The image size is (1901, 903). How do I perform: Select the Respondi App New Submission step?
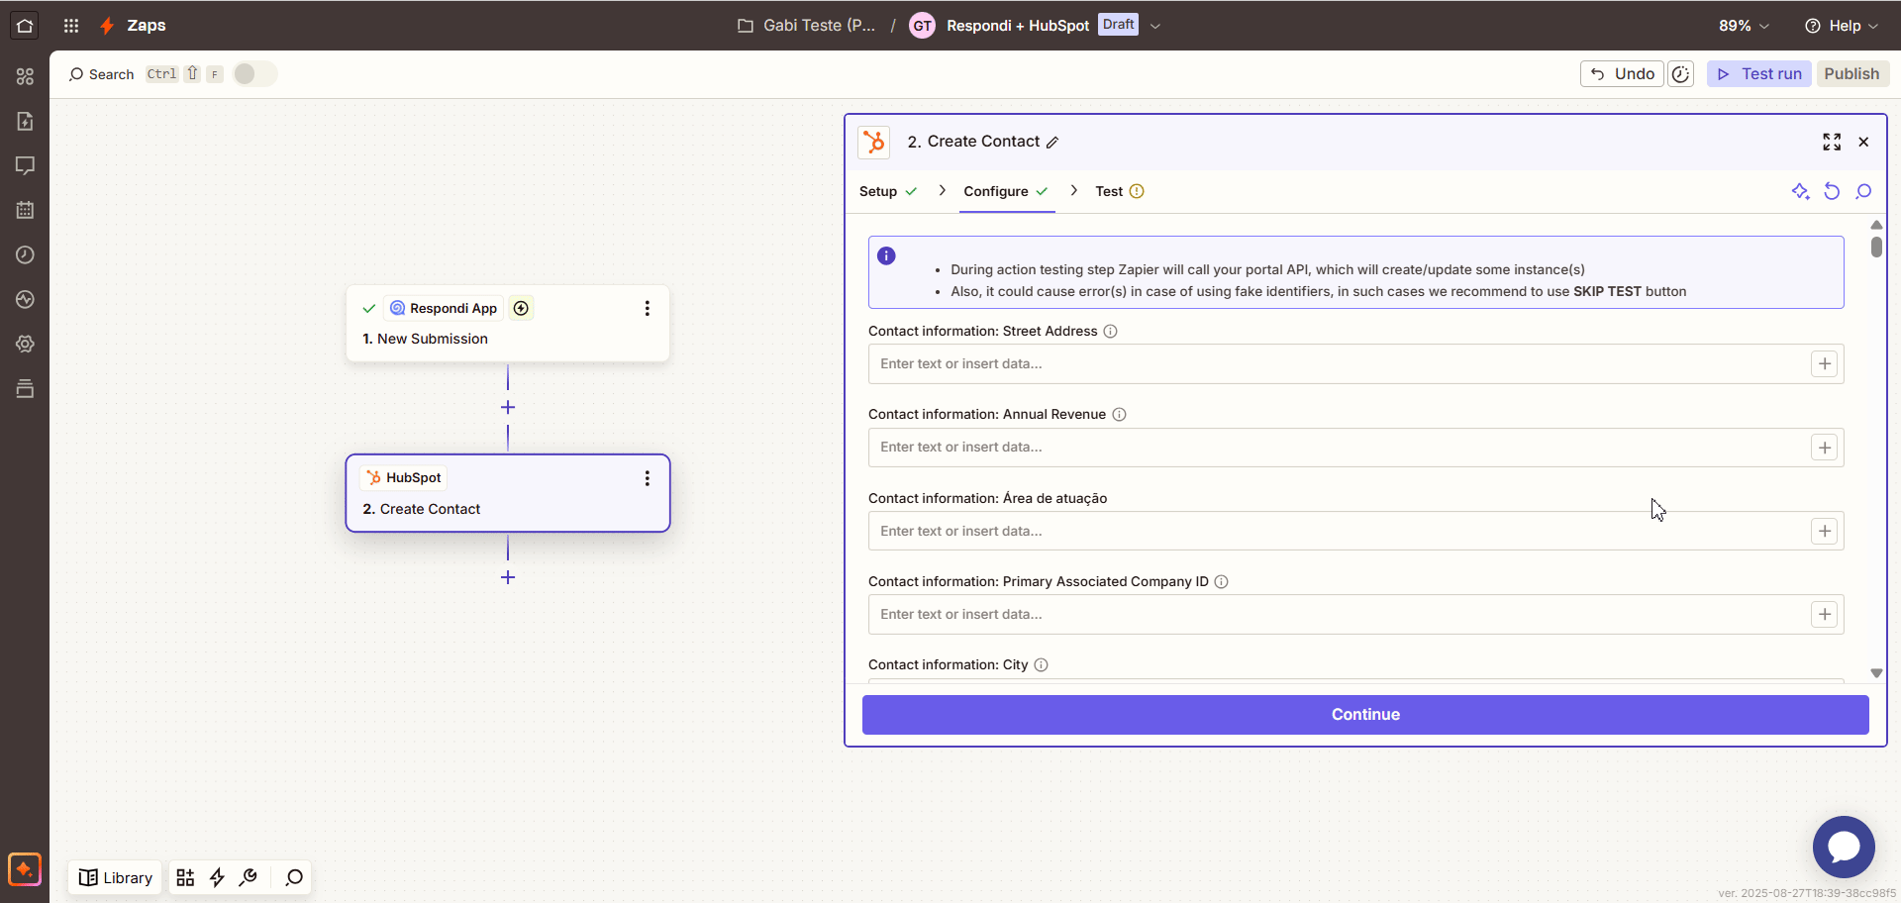(x=508, y=324)
